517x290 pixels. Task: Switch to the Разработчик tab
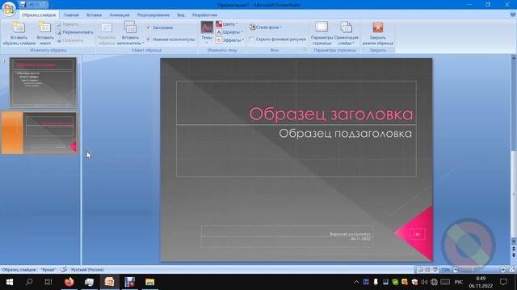(204, 14)
